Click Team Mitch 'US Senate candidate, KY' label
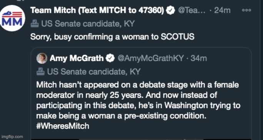Image resolution: width=263 pixels, height=140 pixels. [88, 24]
